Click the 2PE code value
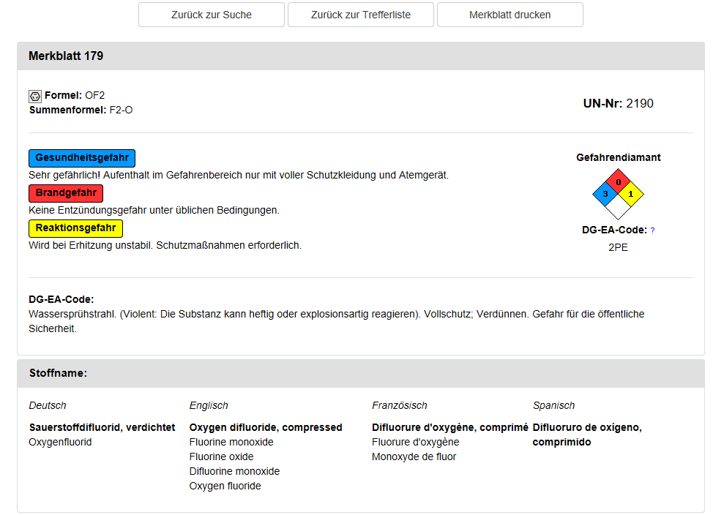 point(618,247)
